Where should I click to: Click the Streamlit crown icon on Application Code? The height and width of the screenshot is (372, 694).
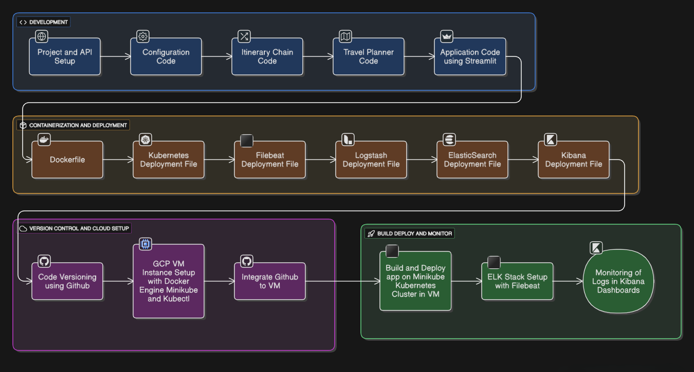(446, 36)
